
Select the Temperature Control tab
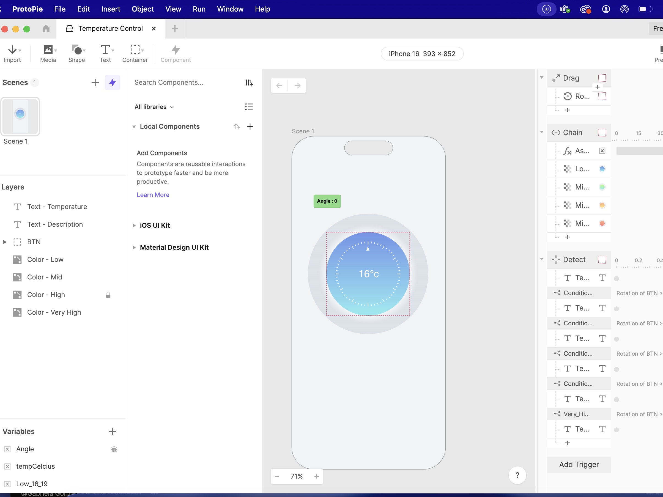click(x=110, y=28)
